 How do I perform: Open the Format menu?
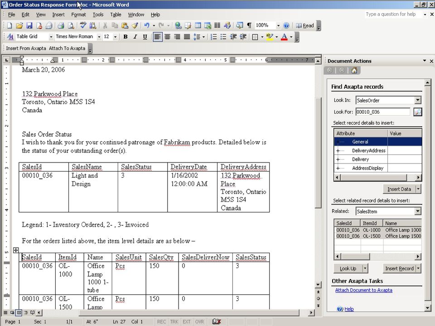pos(78,14)
